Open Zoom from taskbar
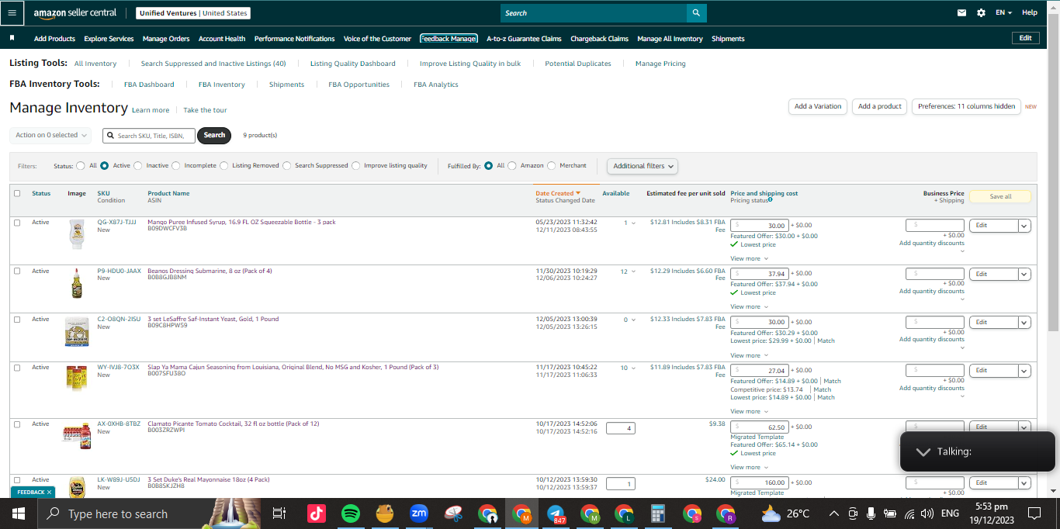Image resolution: width=1060 pixels, height=529 pixels. [x=419, y=513]
